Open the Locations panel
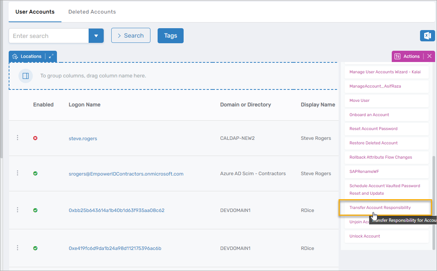 point(27,56)
